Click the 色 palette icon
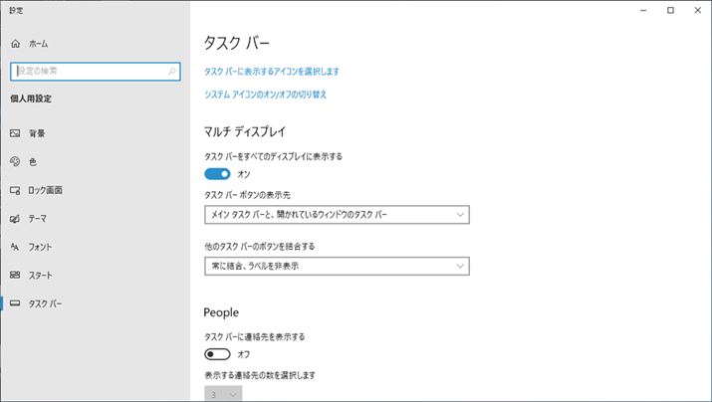Image resolution: width=712 pixels, height=402 pixels. [15, 161]
